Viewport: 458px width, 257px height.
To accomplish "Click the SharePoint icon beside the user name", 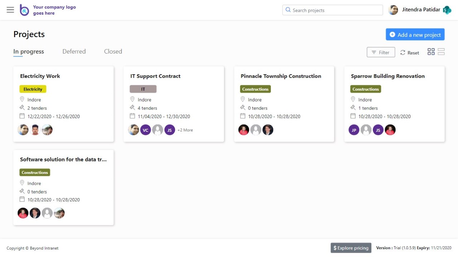I will (x=447, y=10).
